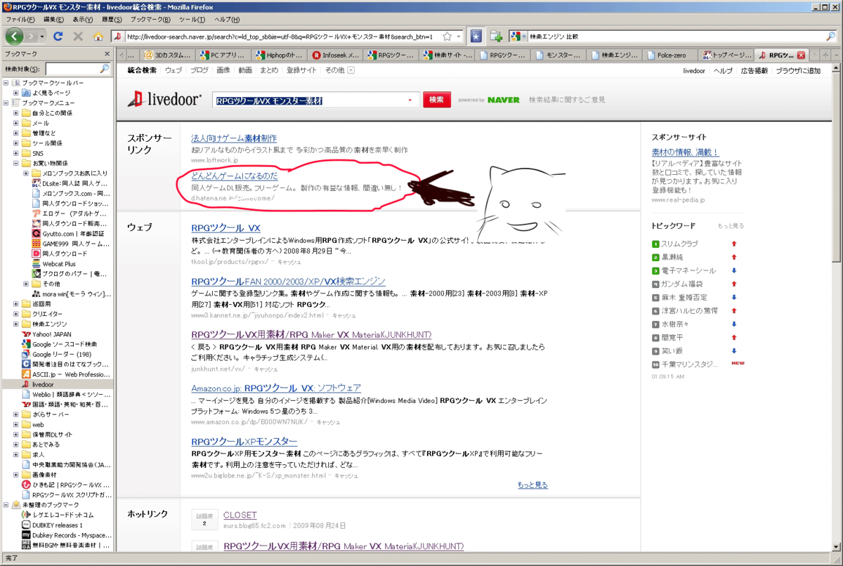Close the active RPG tab with red X
Screen dimensions: 843x566
[801, 55]
